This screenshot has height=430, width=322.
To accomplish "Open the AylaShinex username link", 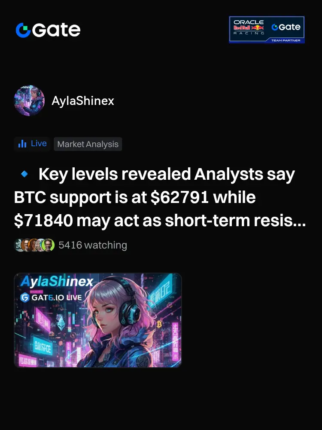I will (x=83, y=101).
